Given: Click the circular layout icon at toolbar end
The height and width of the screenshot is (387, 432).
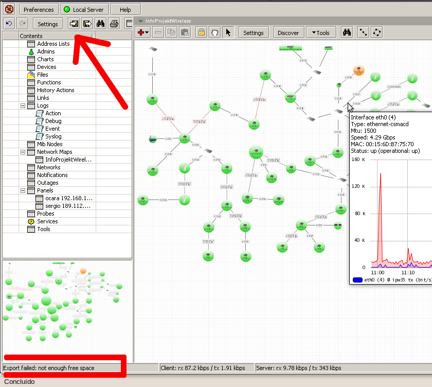Looking at the screenshot, I should 376,32.
